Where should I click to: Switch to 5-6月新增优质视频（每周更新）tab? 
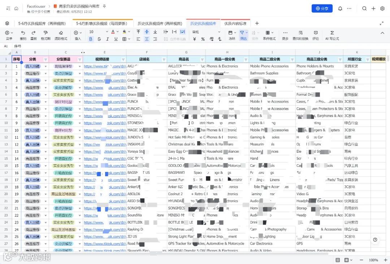point(102,23)
